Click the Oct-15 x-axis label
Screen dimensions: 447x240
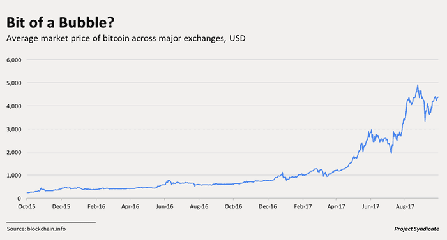point(27,206)
